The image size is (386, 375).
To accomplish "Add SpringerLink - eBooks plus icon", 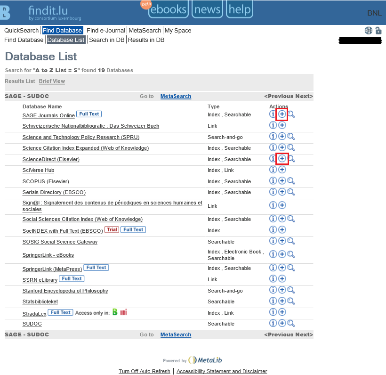I will (282, 254).
